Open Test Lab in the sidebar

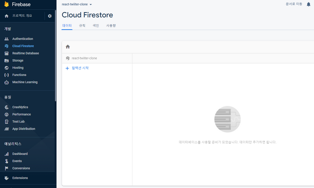[18, 122]
